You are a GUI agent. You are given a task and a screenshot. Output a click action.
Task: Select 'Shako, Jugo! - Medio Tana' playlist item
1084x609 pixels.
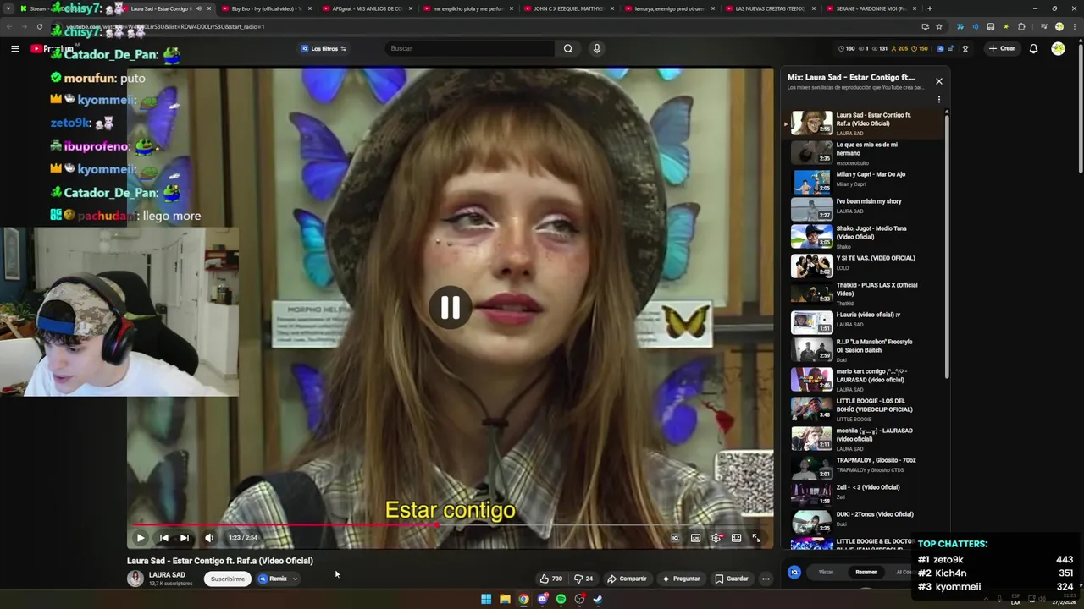coord(862,236)
